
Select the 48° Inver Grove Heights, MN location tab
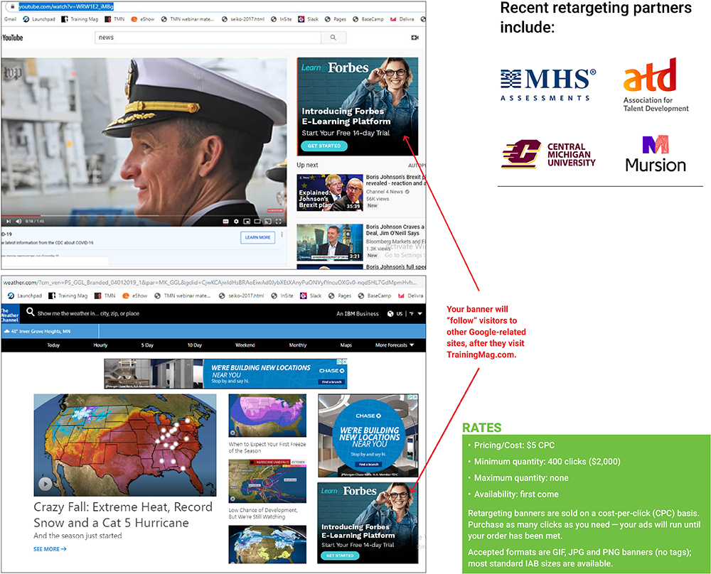click(x=50, y=331)
